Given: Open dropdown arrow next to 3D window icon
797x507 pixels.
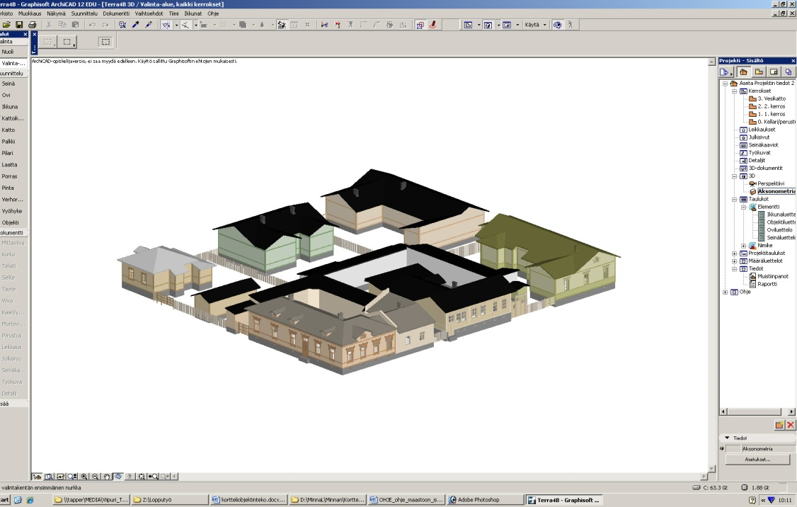Looking at the screenshot, I should [498, 24].
